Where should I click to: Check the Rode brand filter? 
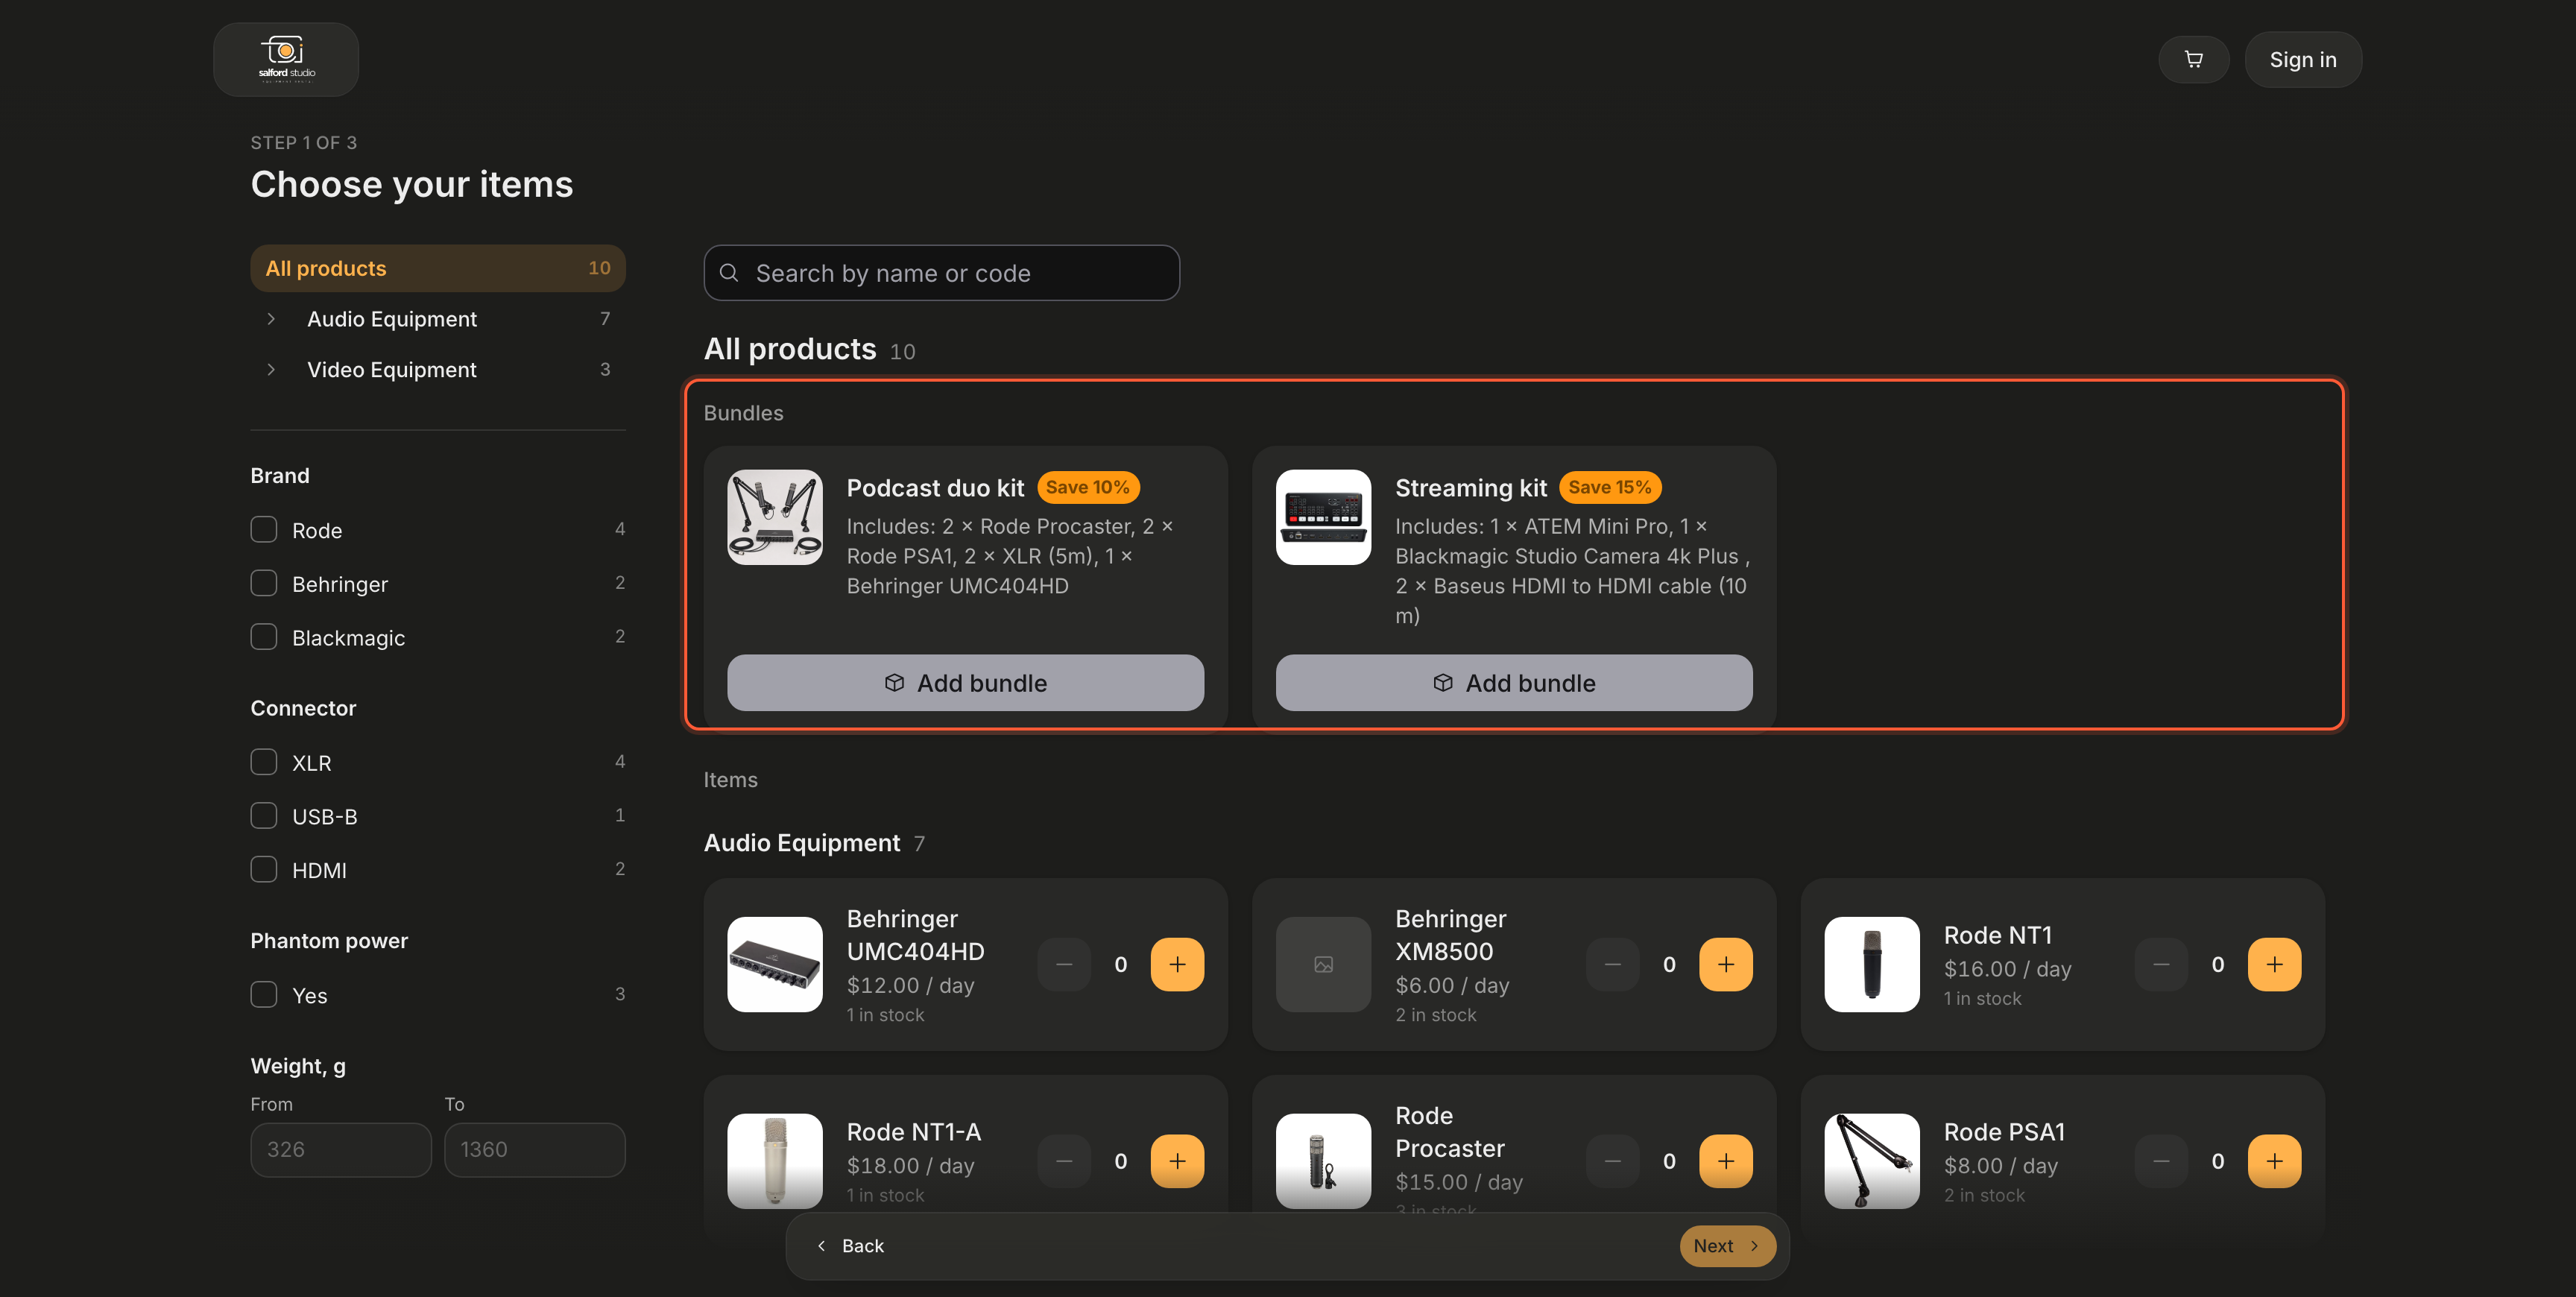pyautogui.click(x=264, y=529)
